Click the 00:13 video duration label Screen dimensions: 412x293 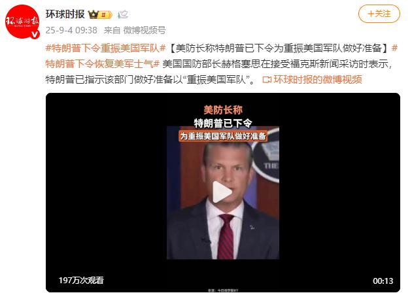click(383, 281)
